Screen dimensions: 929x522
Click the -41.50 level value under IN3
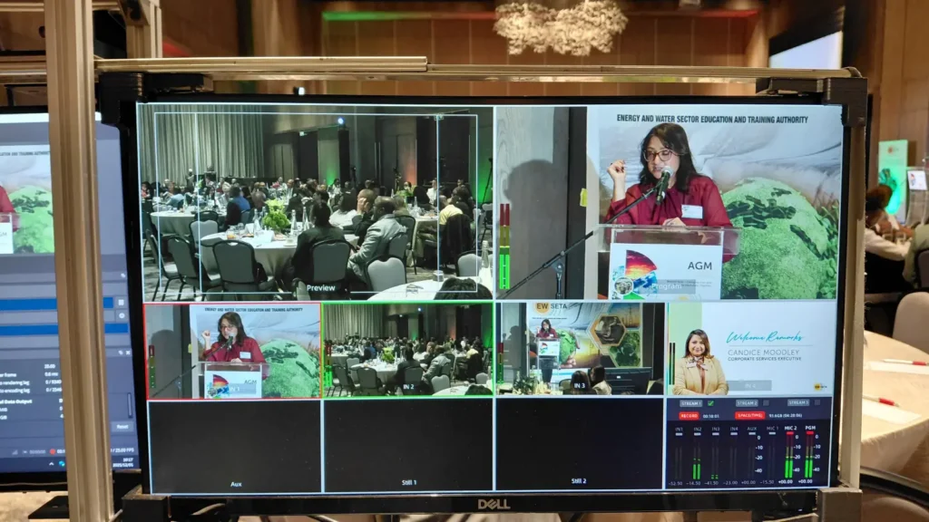point(711,483)
